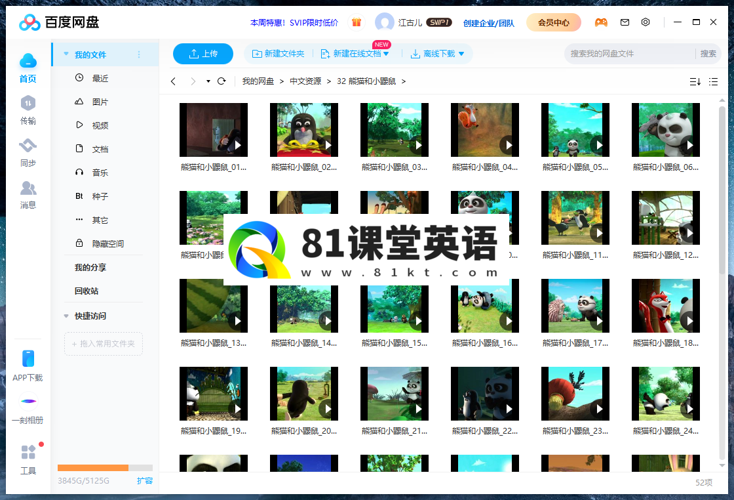
Task: Open the APP下载 phone icon
Action: pyautogui.click(x=28, y=358)
